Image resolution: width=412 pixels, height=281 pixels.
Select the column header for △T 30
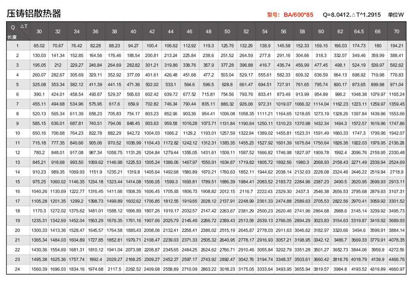pyautogui.click(x=39, y=32)
